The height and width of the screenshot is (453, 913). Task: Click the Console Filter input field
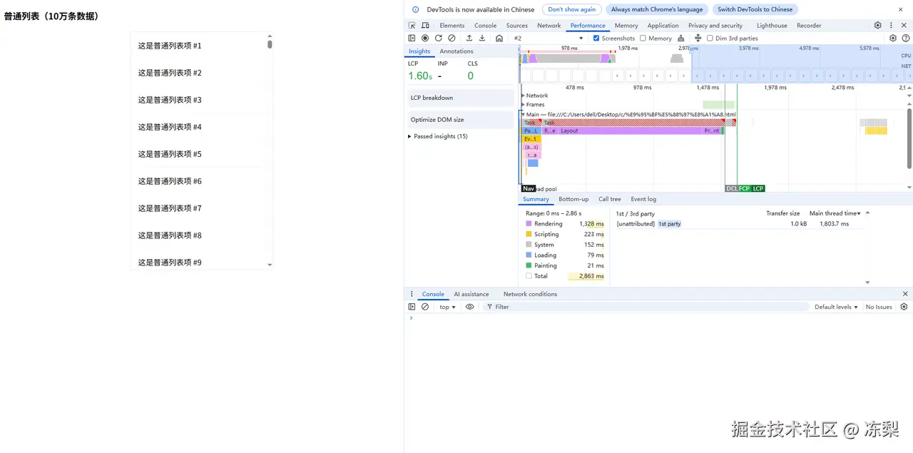pyautogui.click(x=646, y=307)
